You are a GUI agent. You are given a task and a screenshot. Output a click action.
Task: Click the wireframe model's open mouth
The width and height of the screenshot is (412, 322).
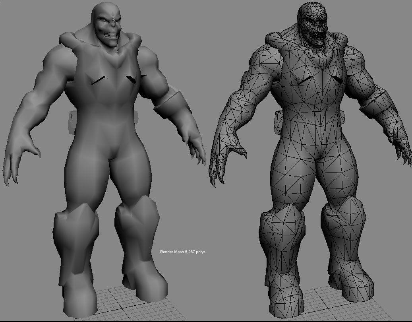(319, 40)
